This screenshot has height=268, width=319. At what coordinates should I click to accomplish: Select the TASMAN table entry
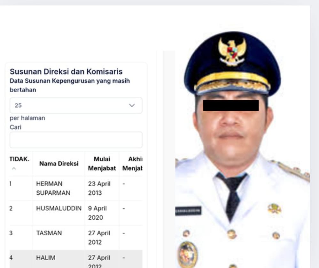pyautogui.click(x=49, y=233)
